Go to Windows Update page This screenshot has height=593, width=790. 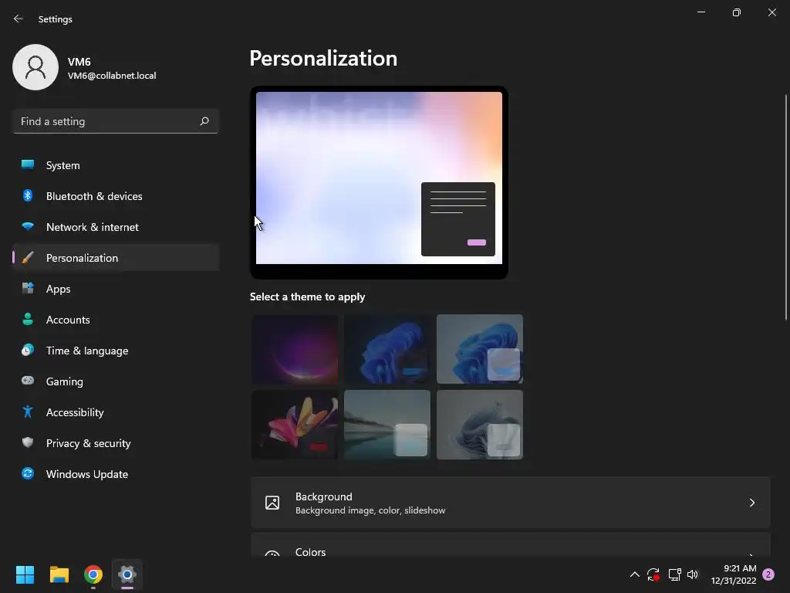point(116,474)
